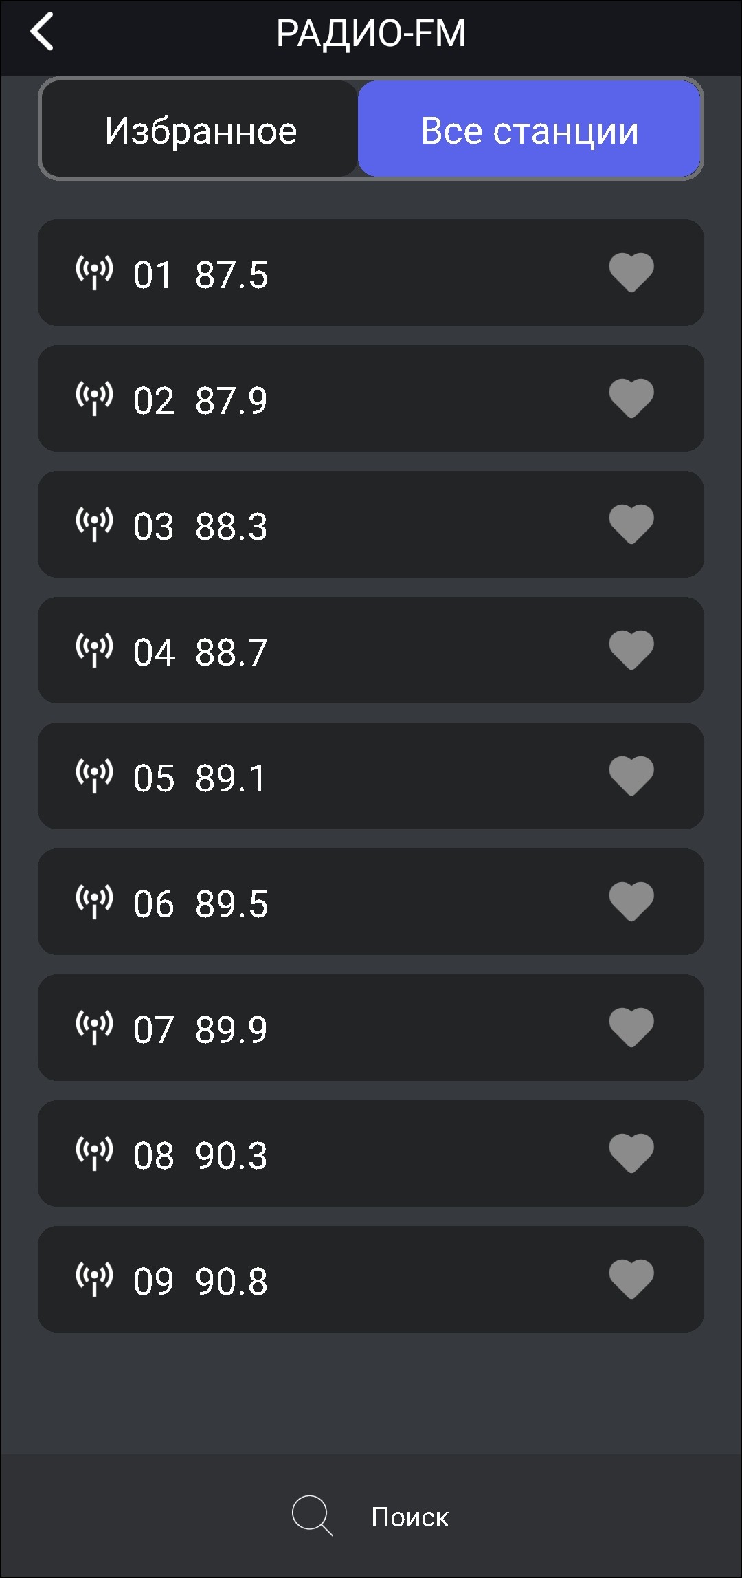Go back using the top-left arrow
742x1578 pixels.
click(42, 32)
